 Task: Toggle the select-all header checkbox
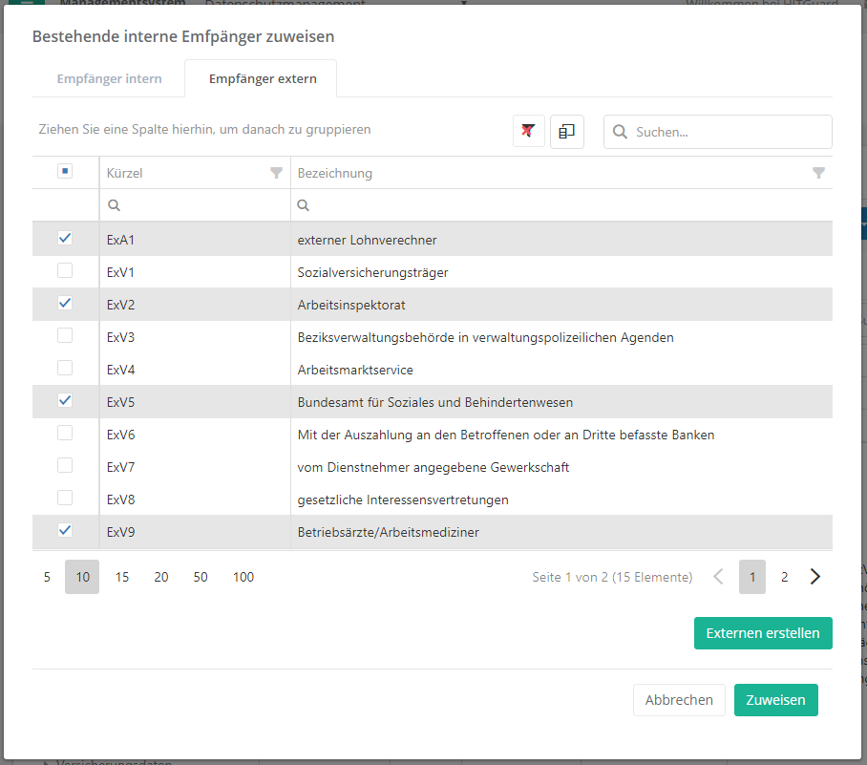pos(65,172)
